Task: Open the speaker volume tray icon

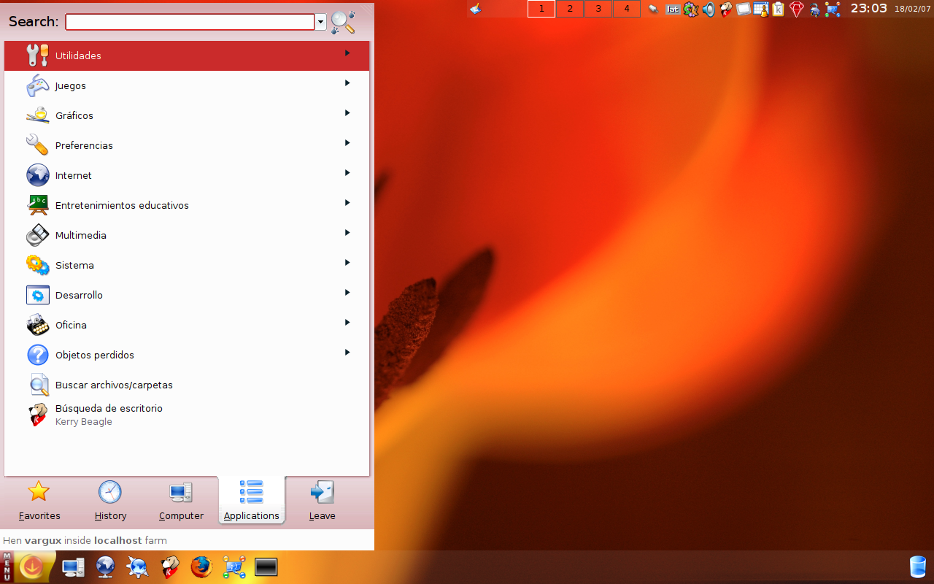Action: click(x=709, y=9)
